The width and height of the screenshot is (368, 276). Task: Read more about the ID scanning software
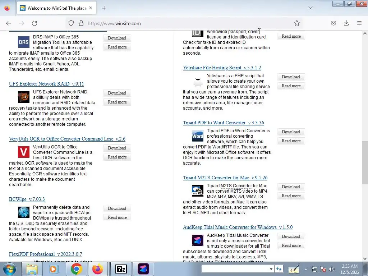pyautogui.click(x=291, y=36)
